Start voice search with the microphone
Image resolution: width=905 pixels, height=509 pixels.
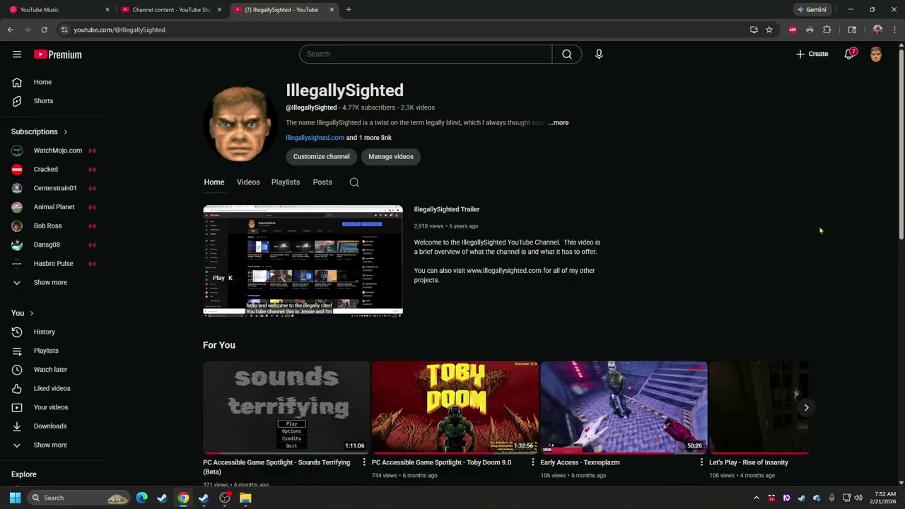point(599,54)
